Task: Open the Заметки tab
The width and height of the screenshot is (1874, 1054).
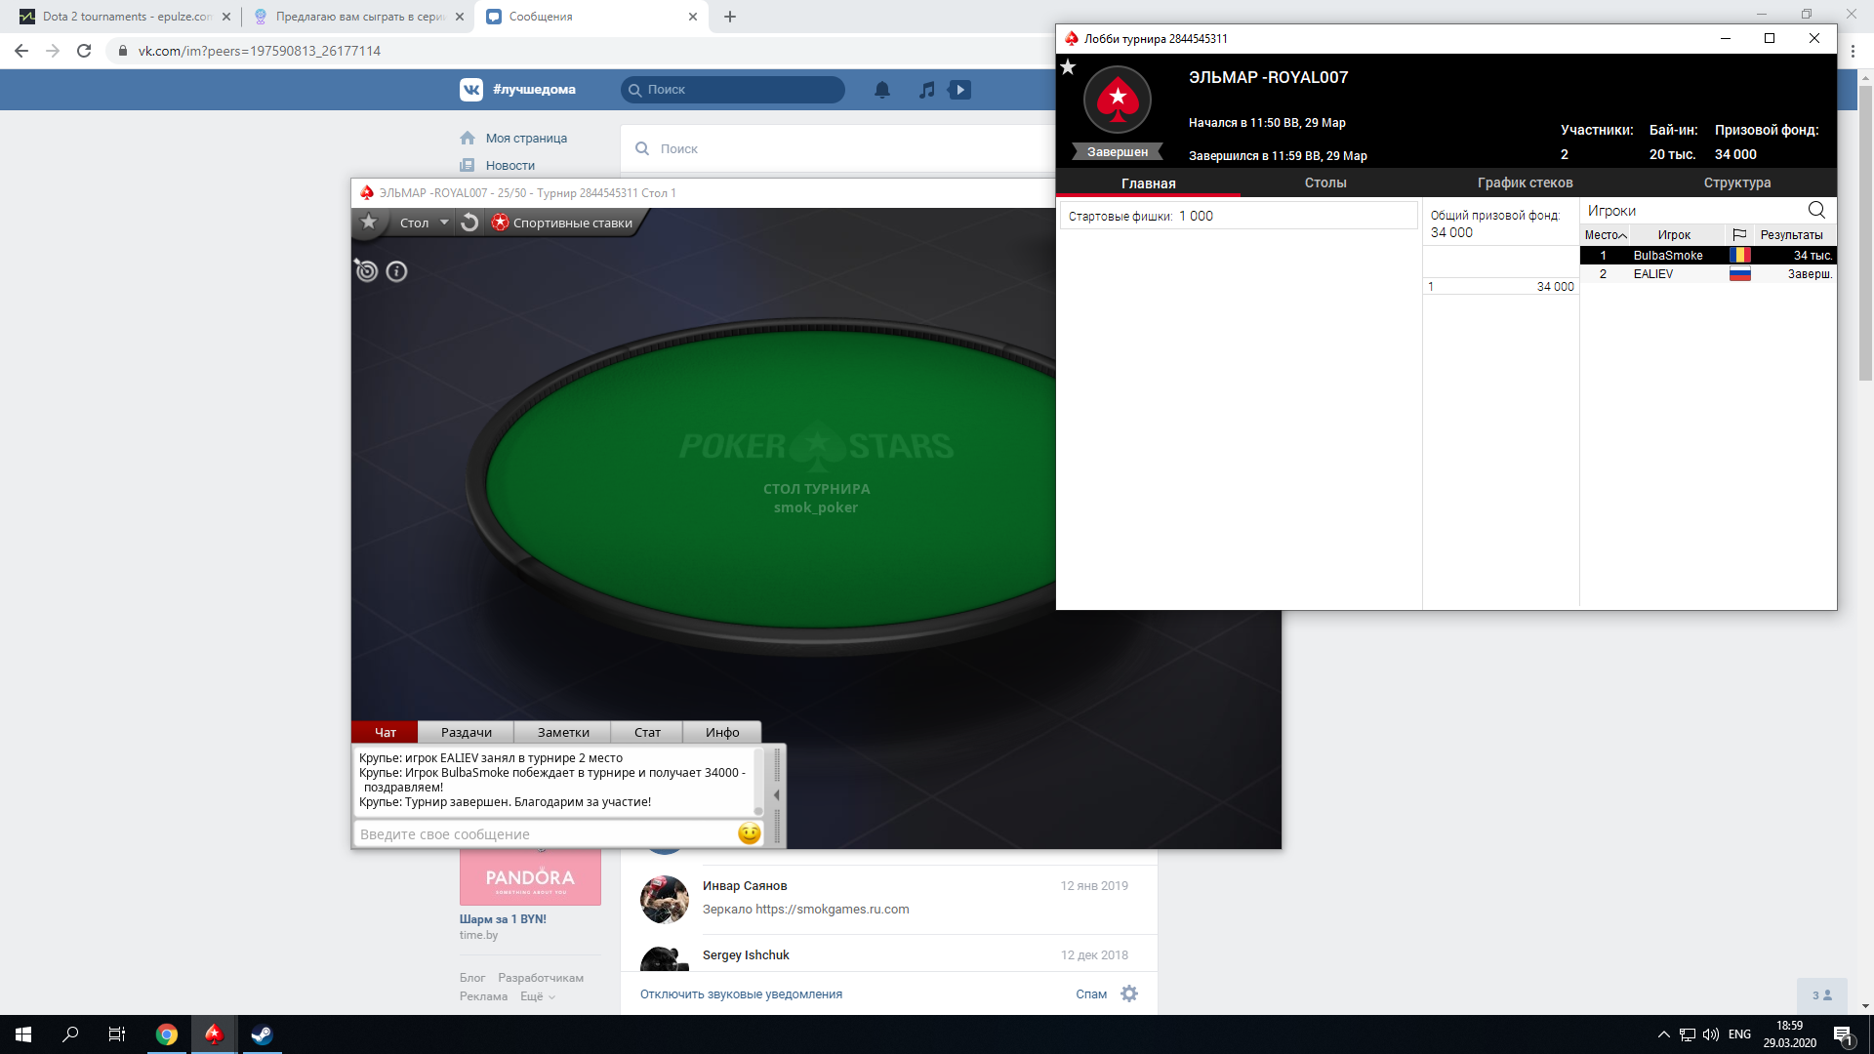Action: [x=563, y=732]
